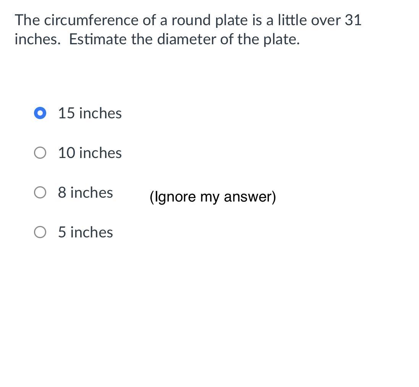Pick the 8 inches radio button
The width and height of the screenshot is (419, 387).
click(x=40, y=193)
